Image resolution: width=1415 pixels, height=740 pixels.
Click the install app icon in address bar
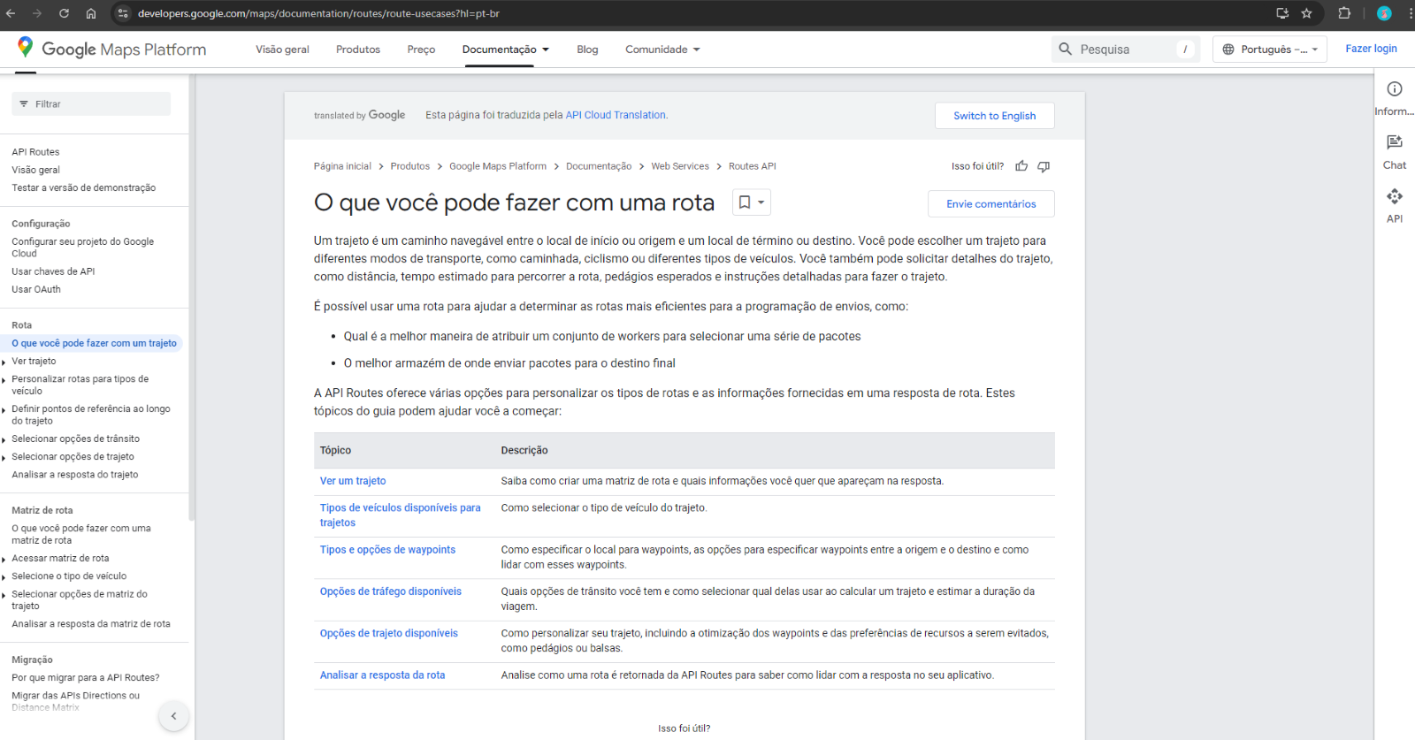click(x=1282, y=13)
